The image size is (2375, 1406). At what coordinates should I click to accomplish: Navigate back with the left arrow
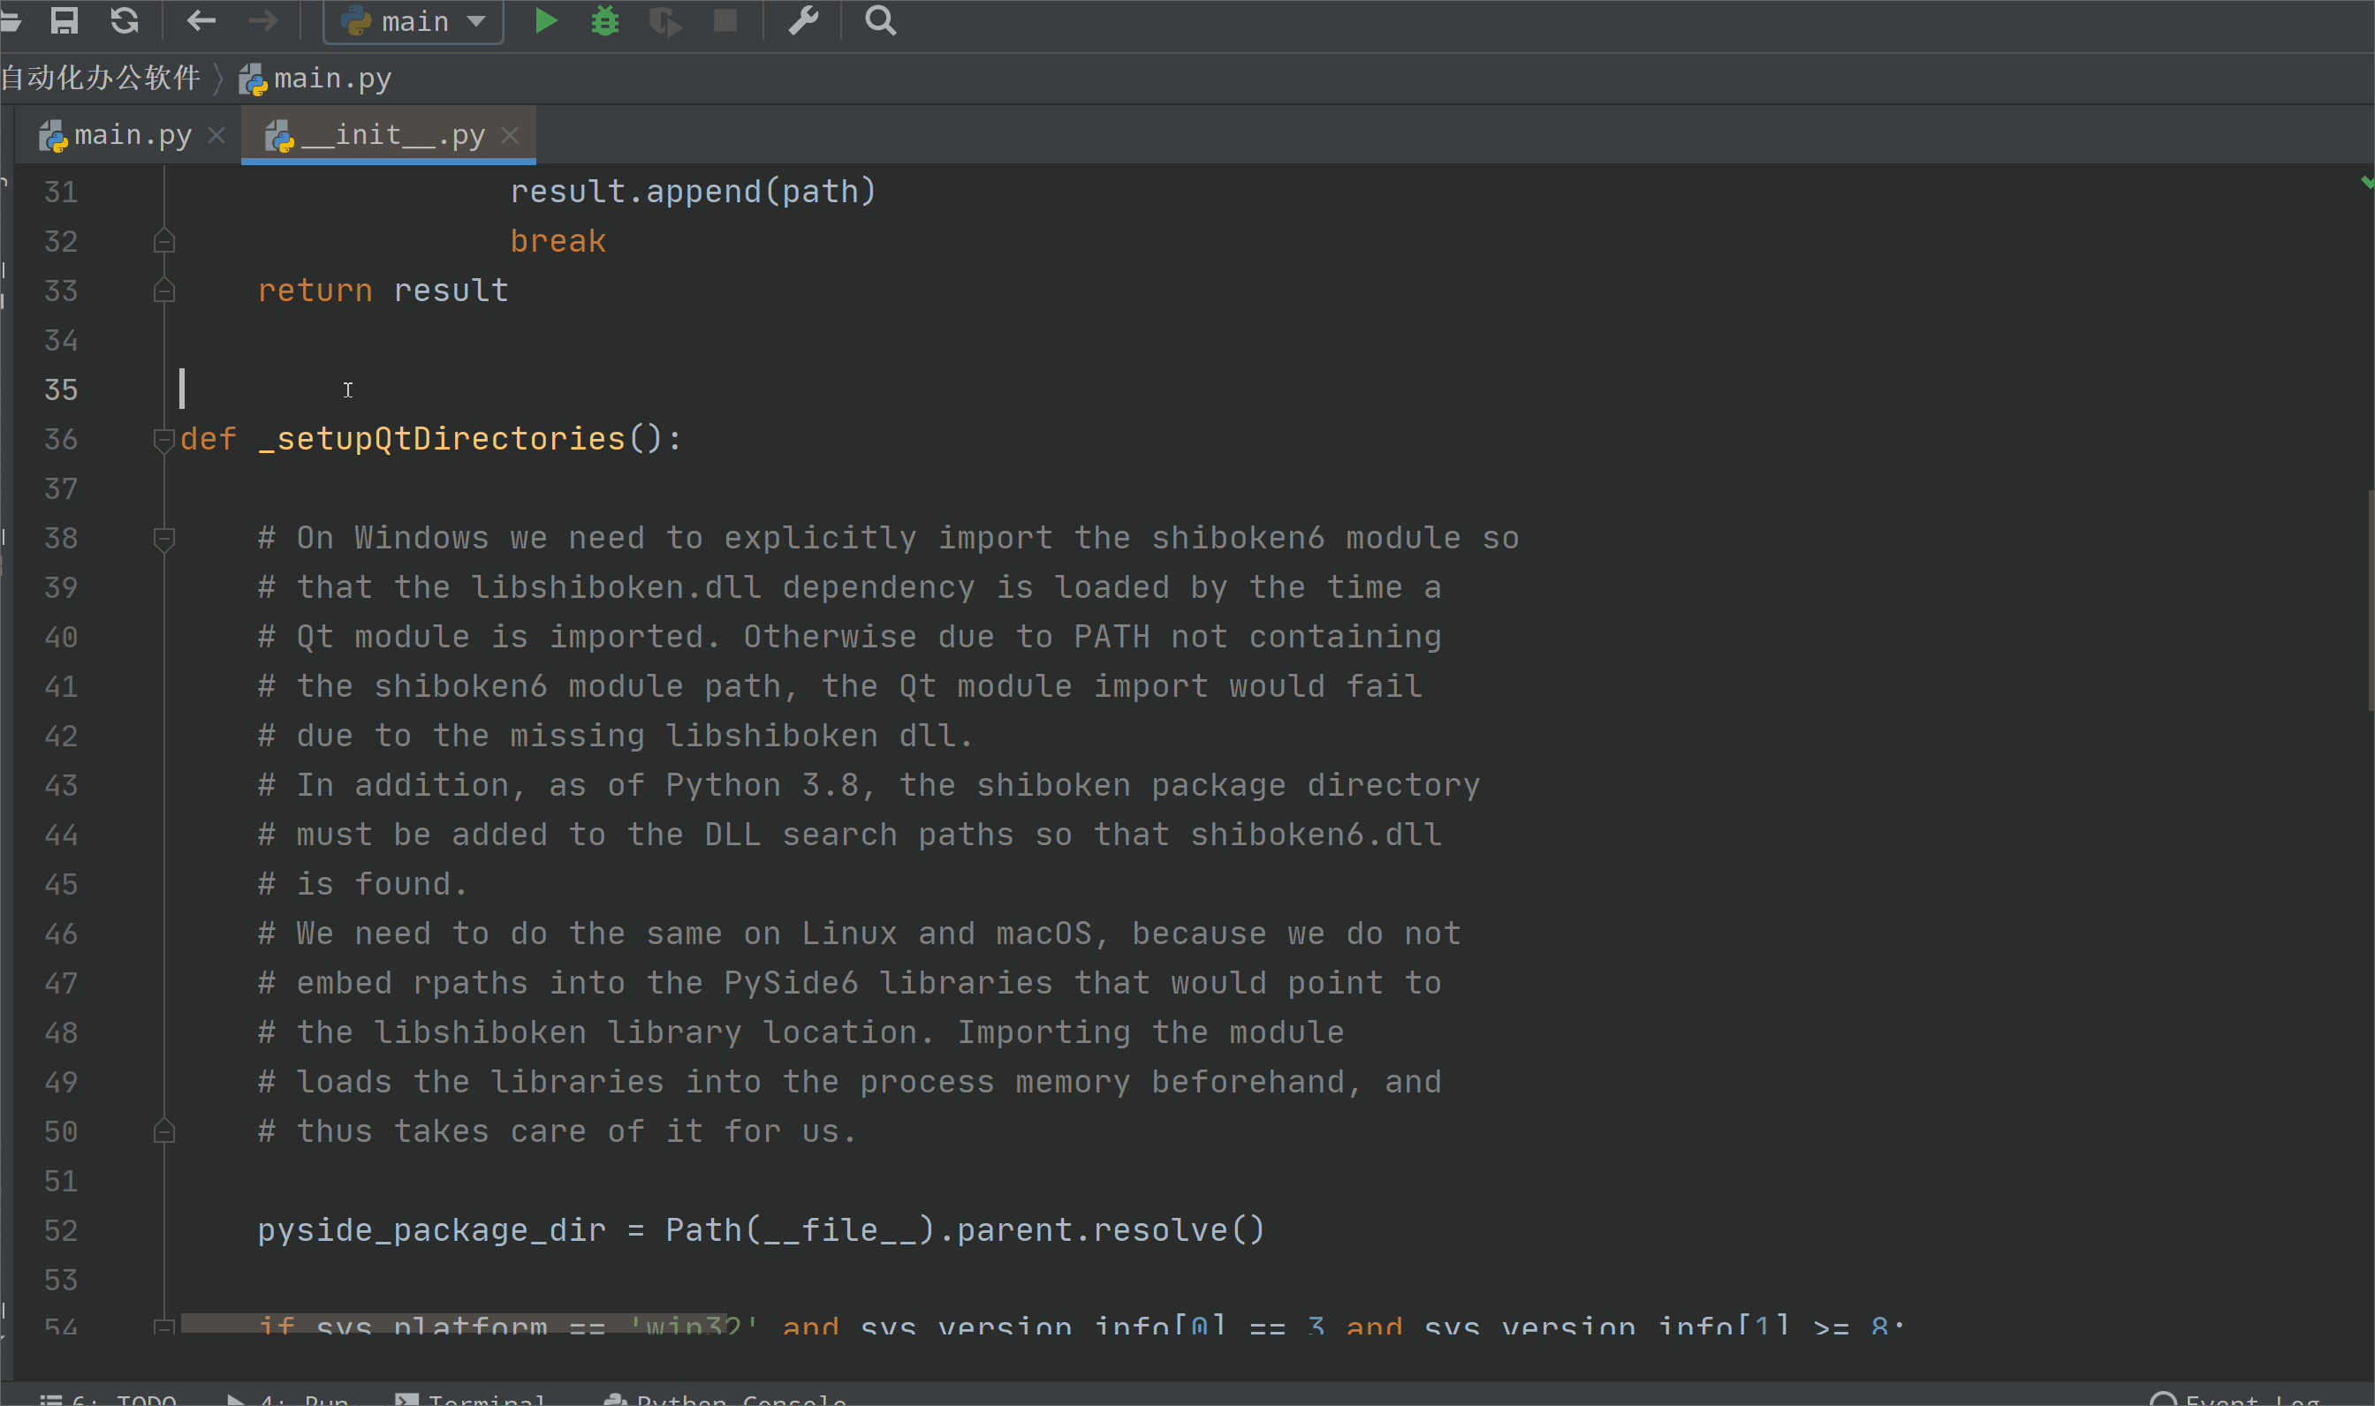pos(201,20)
